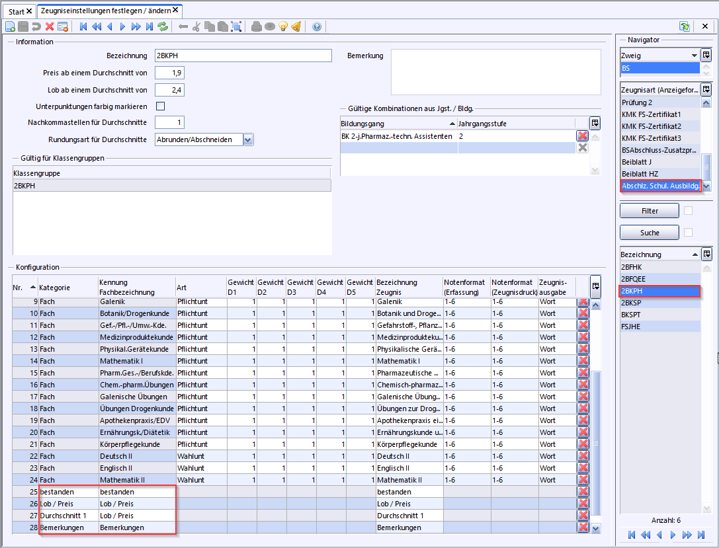Toggle checkbox next to Suche button
719x548 pixels.
(689, 232)
